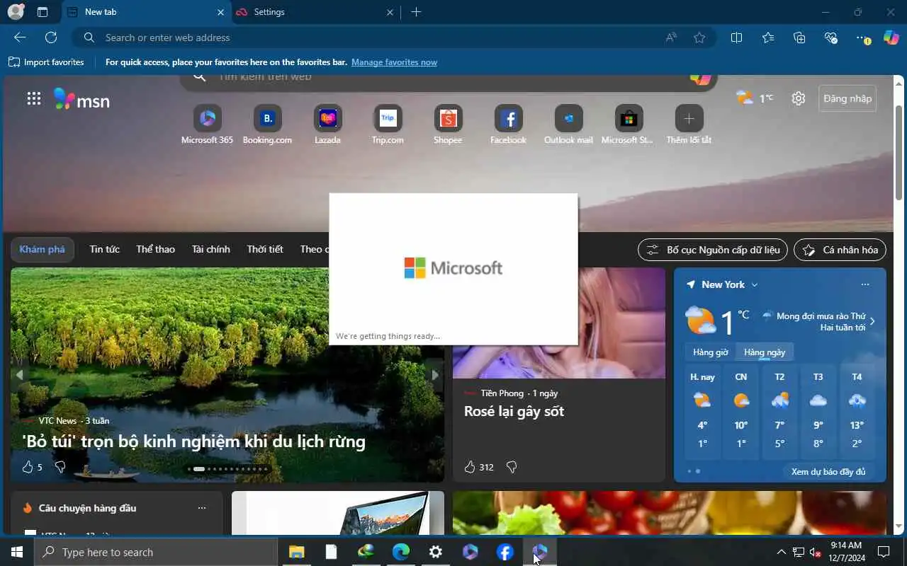Switch to the New tab browser tab
Screen dimensions: 907x566
(x=145, y=12)
